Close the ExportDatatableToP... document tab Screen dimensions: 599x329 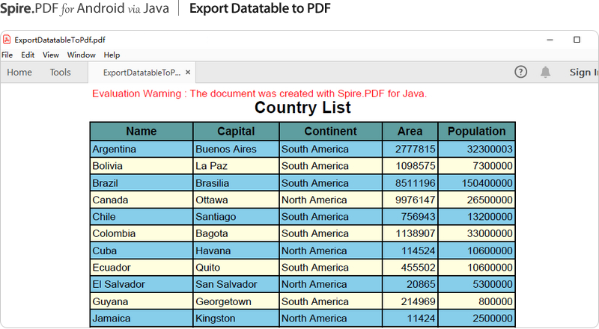pos(188,73)
